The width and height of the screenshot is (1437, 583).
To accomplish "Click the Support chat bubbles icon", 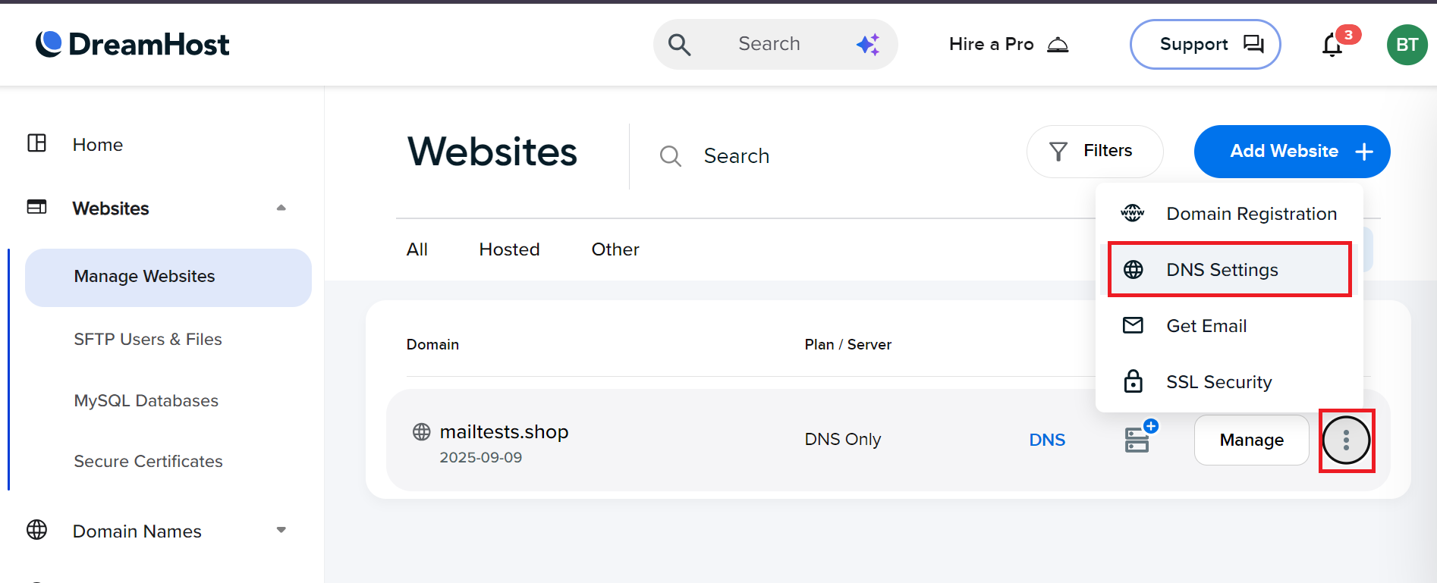I will [1253, 44].
